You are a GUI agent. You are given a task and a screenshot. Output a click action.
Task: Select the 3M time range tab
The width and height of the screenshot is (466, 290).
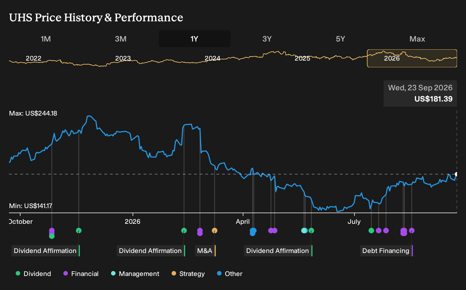click(x=121, y=39)
